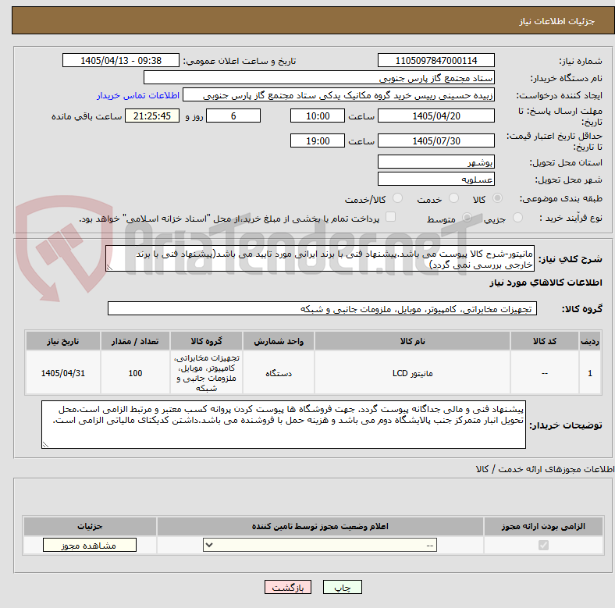Click the اعلام وضعیت مجوز column header
Screen dimensions: 615x608
[x=320, y=526]
